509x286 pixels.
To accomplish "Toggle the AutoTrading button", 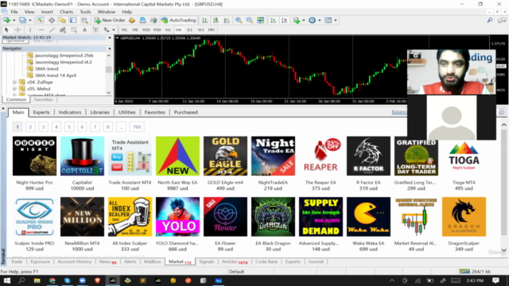I will coord(179,20).
